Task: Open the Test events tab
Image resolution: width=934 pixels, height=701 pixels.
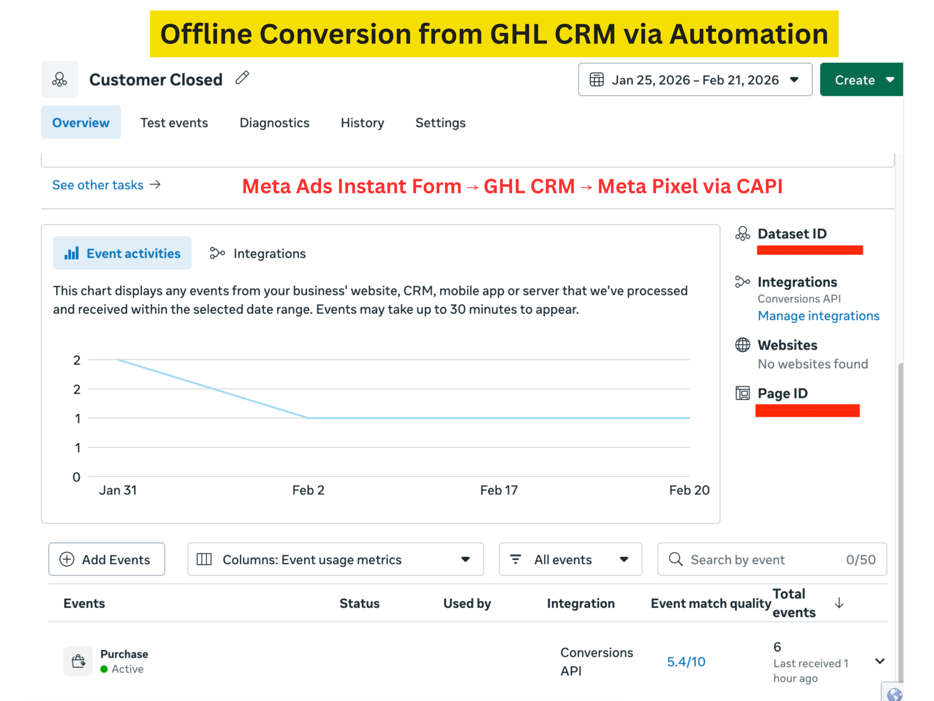Action: click(174, 123)
